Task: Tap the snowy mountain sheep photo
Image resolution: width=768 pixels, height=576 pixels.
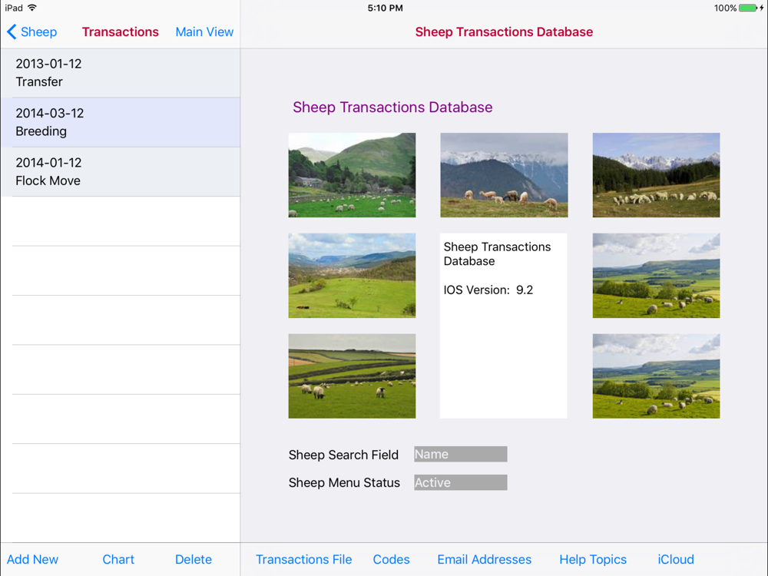Action: click(x=504, y=175)
